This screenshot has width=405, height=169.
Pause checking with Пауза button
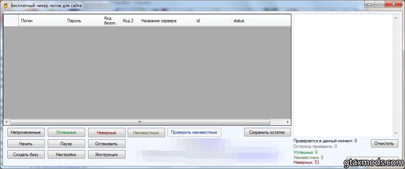coord(66,143)
